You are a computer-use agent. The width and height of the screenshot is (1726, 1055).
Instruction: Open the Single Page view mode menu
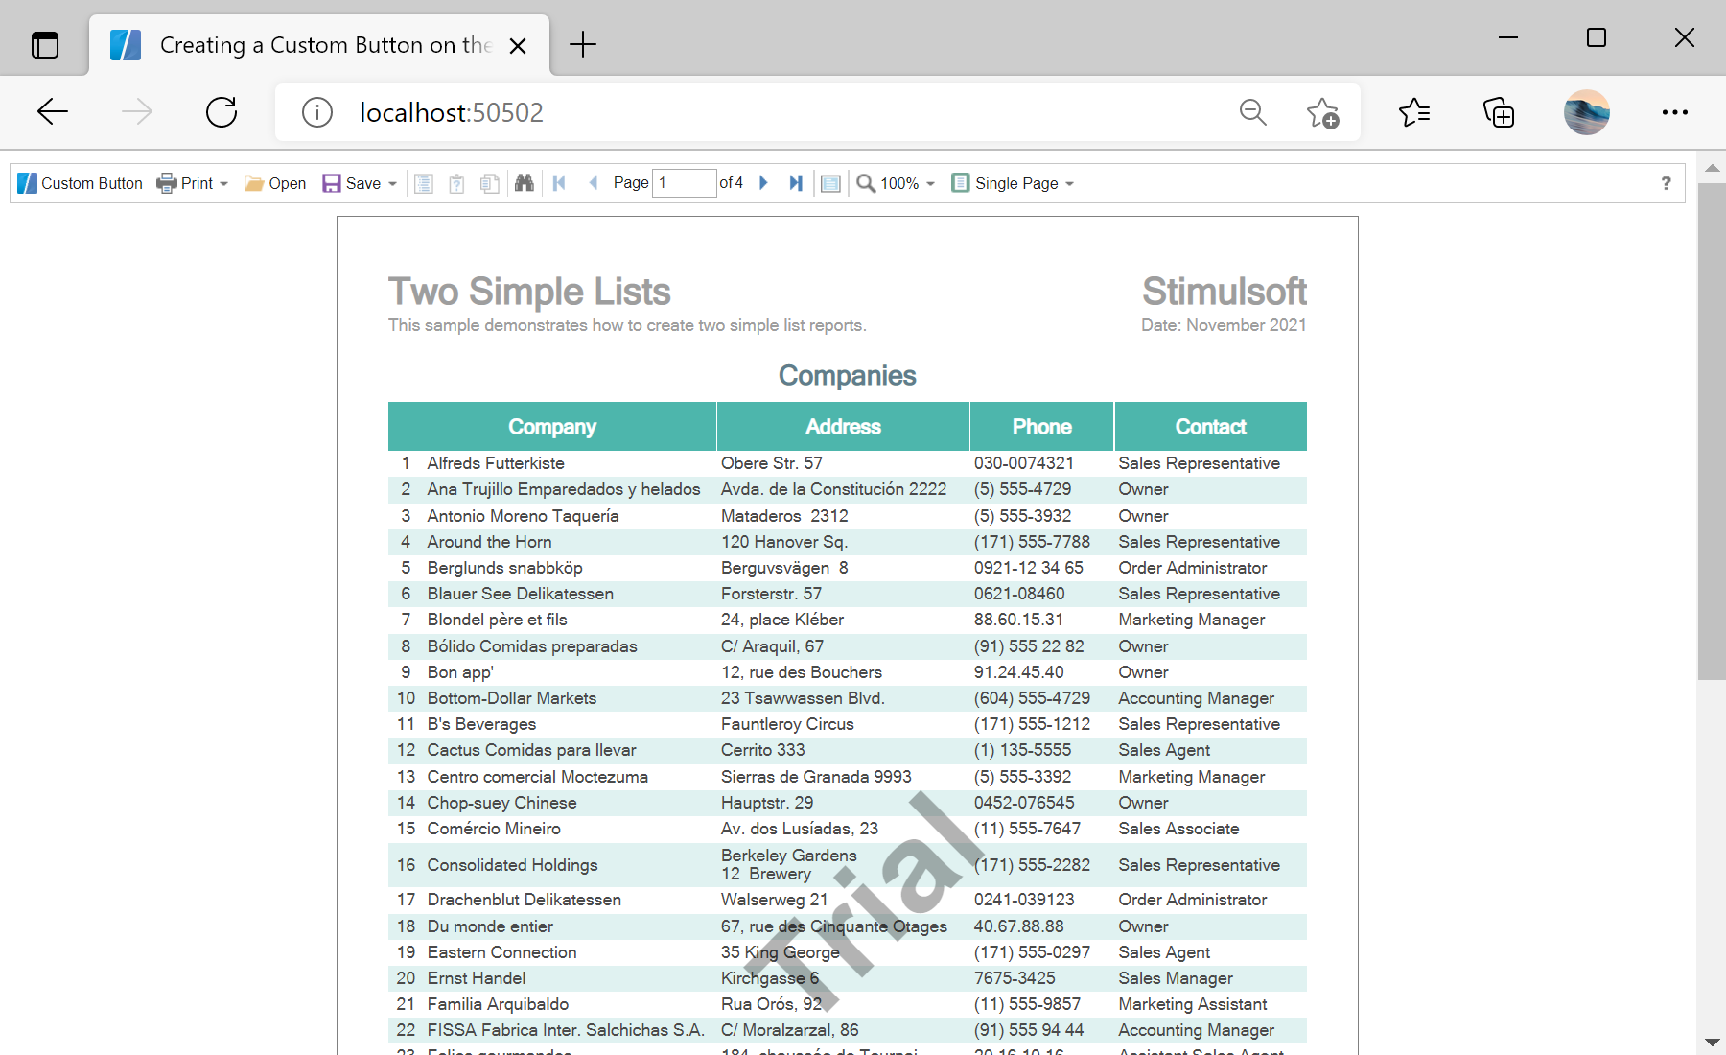coord(1013,183)
